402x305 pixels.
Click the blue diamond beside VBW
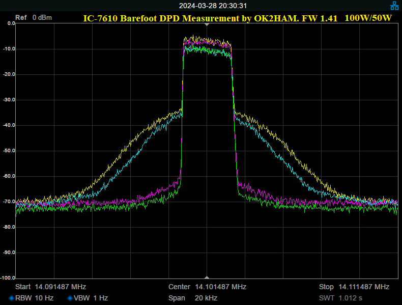(x=70, y=298)
